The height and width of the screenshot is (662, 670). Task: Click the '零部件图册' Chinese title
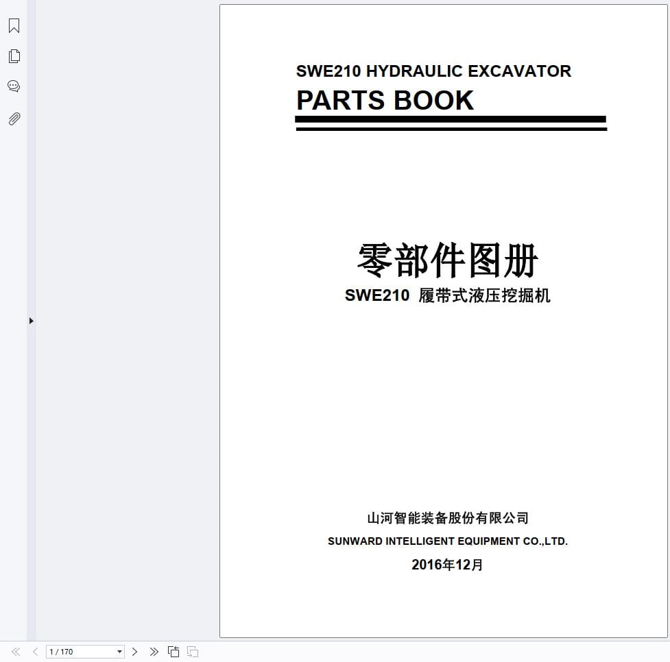pos(447,260)
